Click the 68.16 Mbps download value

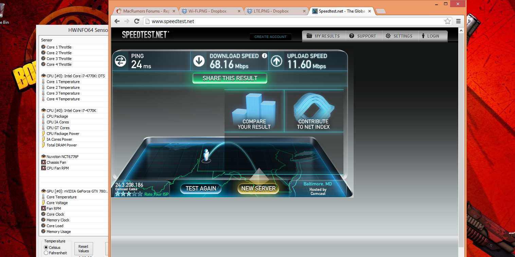click(229, 64)
